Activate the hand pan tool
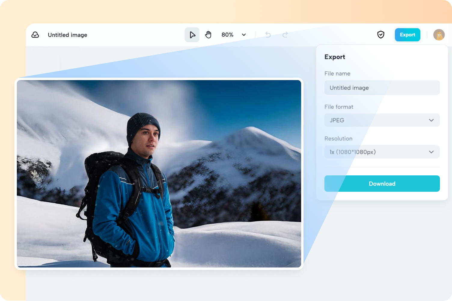The height and width of the screenshot is (301, 452). pos(208,35)
